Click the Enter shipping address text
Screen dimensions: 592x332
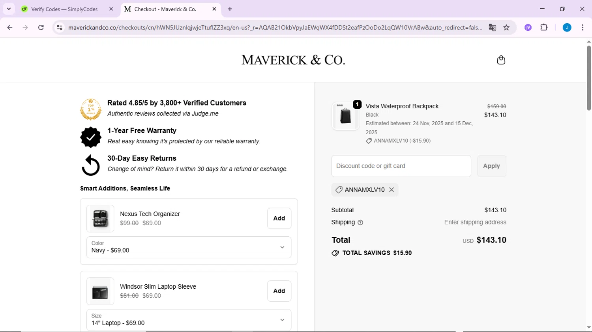475,223
